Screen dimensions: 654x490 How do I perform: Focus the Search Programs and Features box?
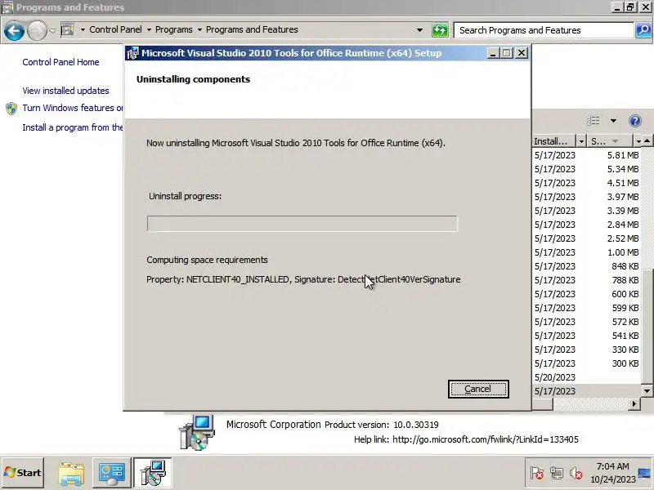tap(544, 30)
